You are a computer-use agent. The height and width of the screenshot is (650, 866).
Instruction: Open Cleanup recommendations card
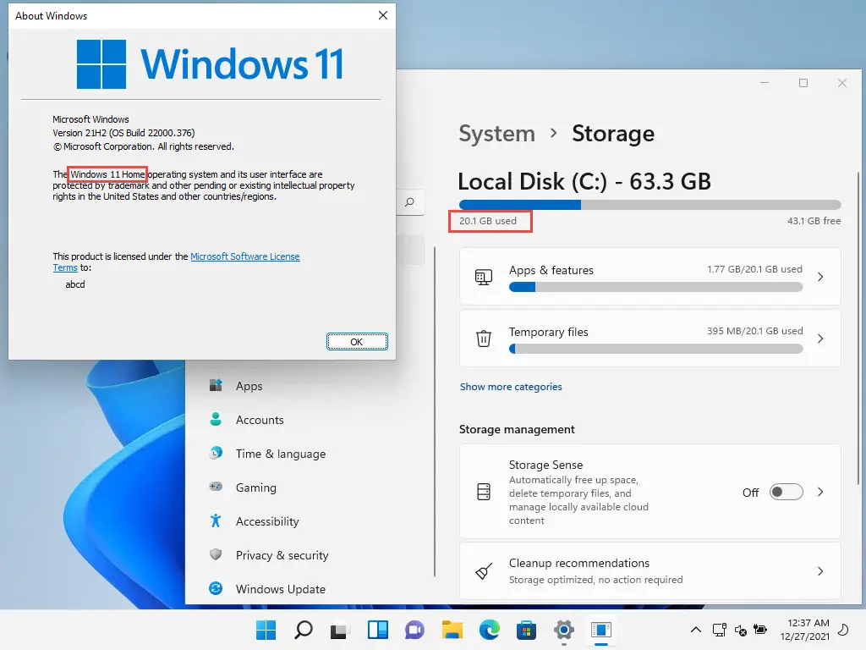point(650,571)
